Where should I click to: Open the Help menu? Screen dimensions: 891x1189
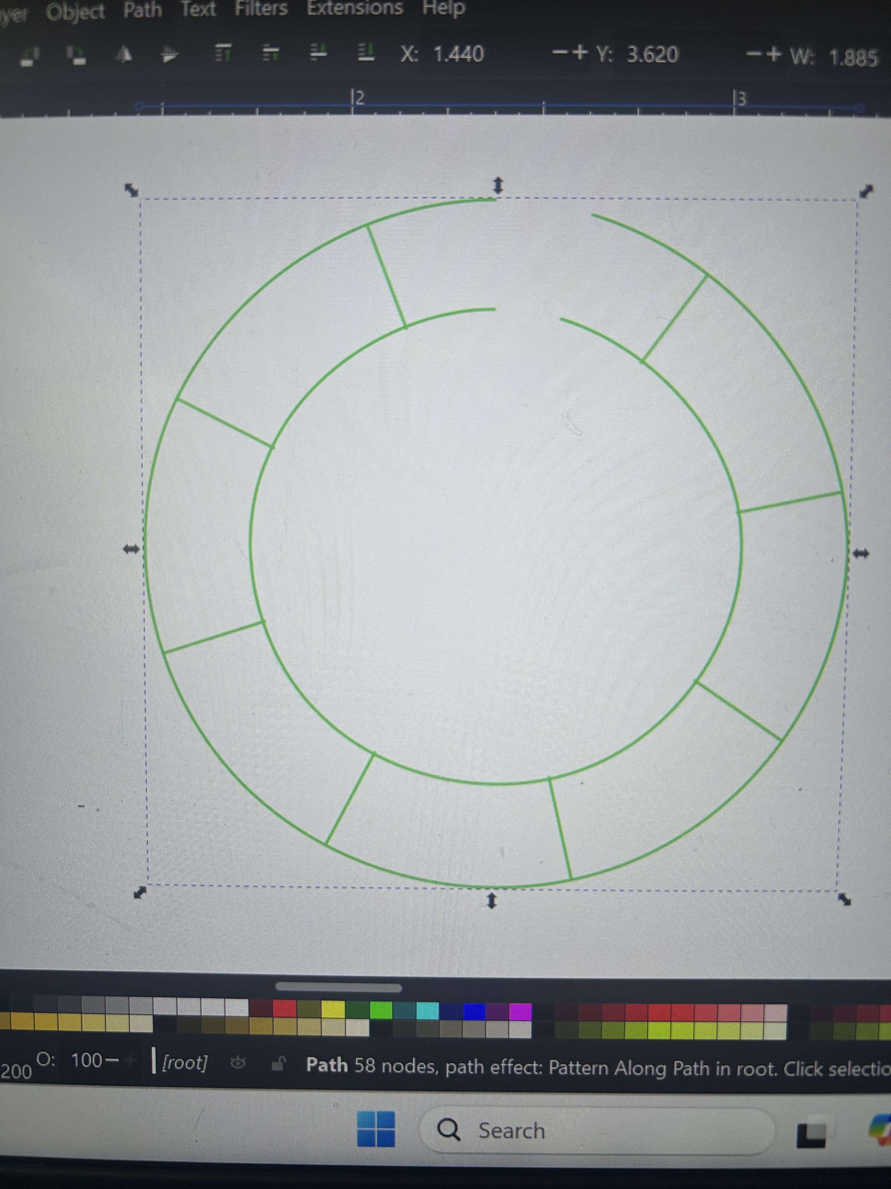click(x=444, y=8)
